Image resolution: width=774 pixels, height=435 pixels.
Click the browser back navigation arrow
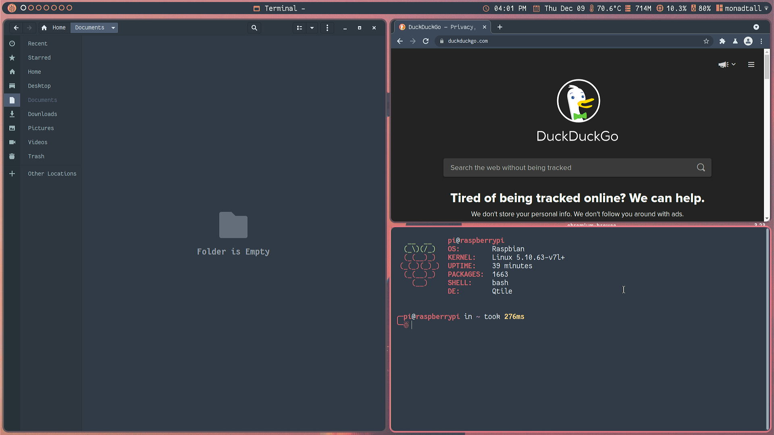coord(399,41)
